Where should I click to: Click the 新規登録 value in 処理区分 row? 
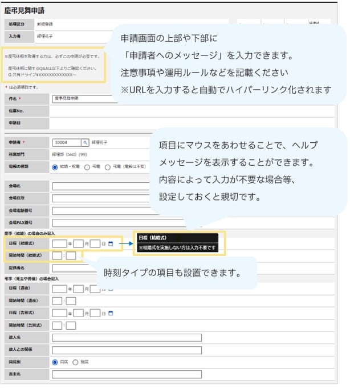point(45,24)
